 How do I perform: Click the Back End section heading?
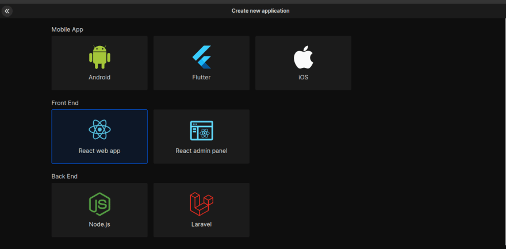tap(64, 177)
